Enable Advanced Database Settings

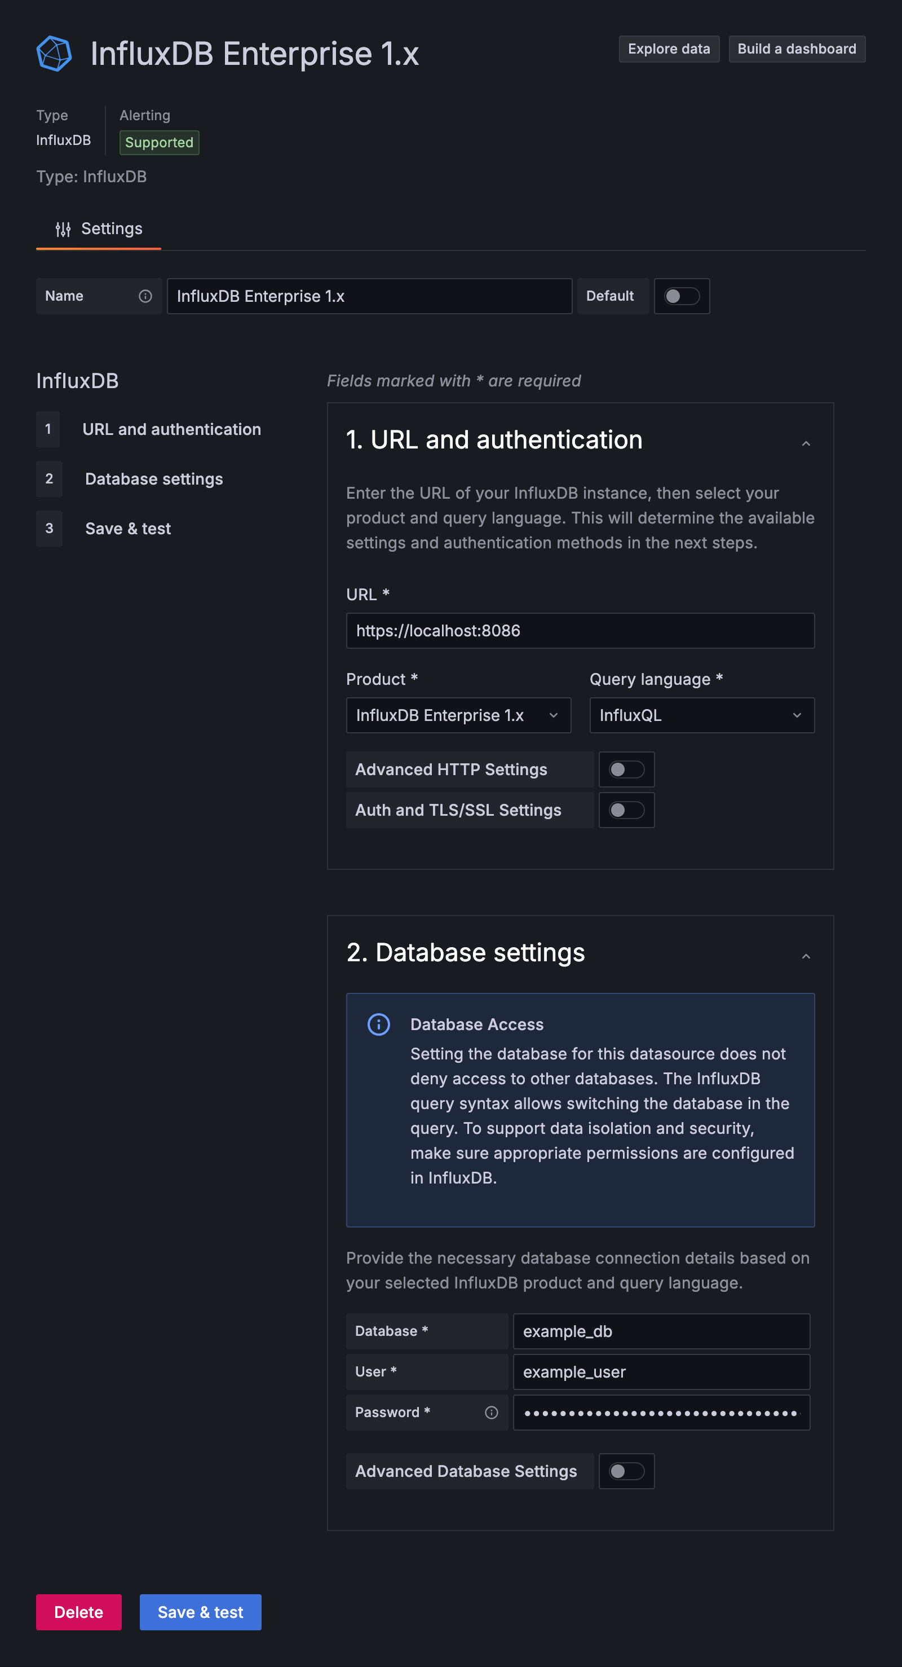point(626,1472)
